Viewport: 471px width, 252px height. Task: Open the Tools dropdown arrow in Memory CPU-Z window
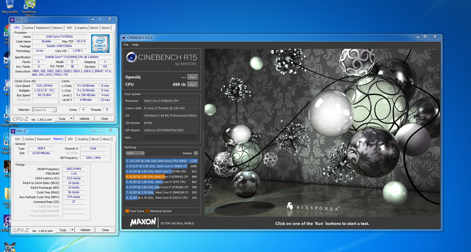tap(72, 230)
